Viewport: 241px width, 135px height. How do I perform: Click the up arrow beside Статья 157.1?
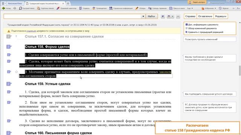click(16, 36)
